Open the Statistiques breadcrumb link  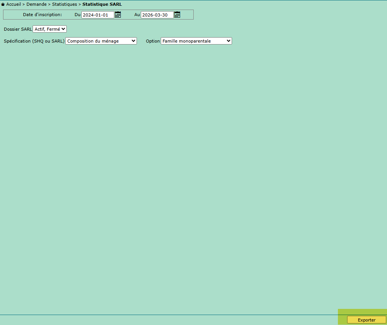point(64,4)
